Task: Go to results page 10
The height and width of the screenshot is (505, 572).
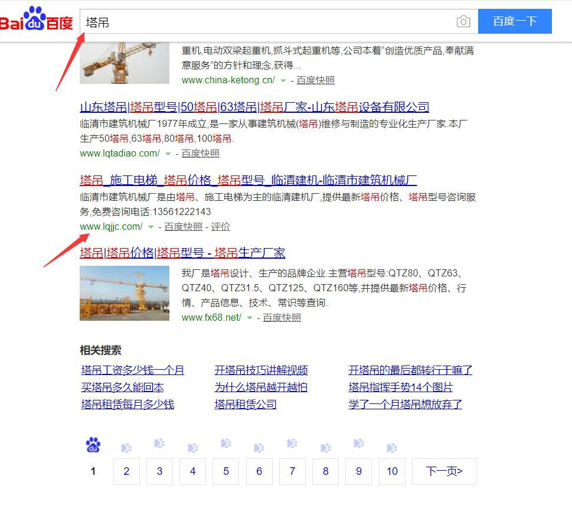Action: (x=392, y=471)
